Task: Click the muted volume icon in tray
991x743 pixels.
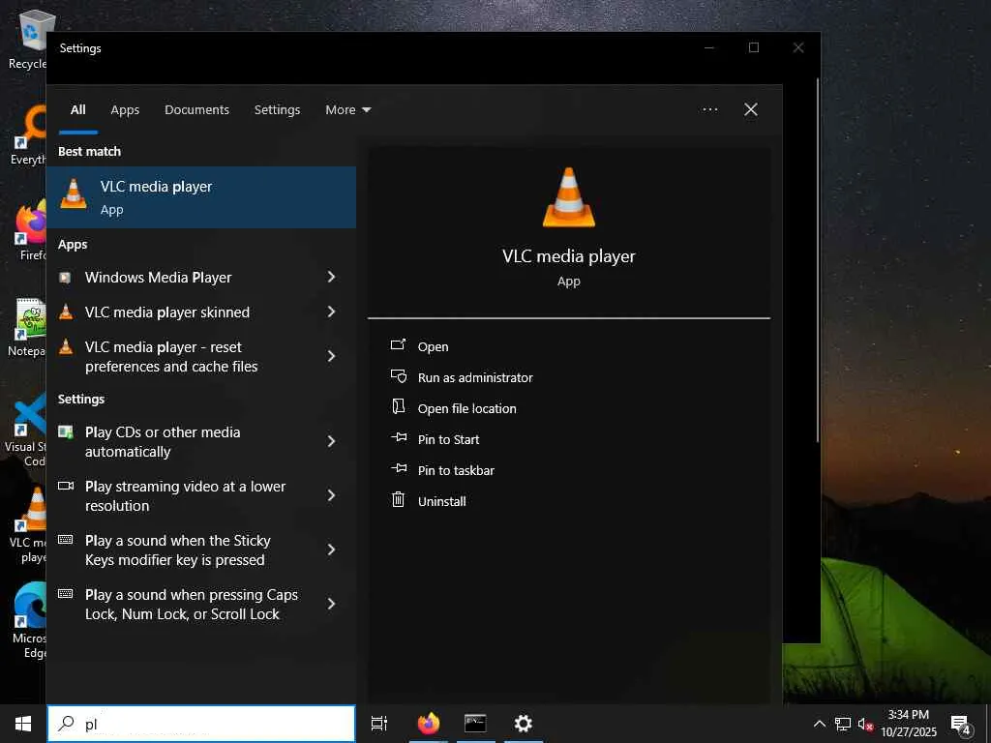Action: point(865,724)
